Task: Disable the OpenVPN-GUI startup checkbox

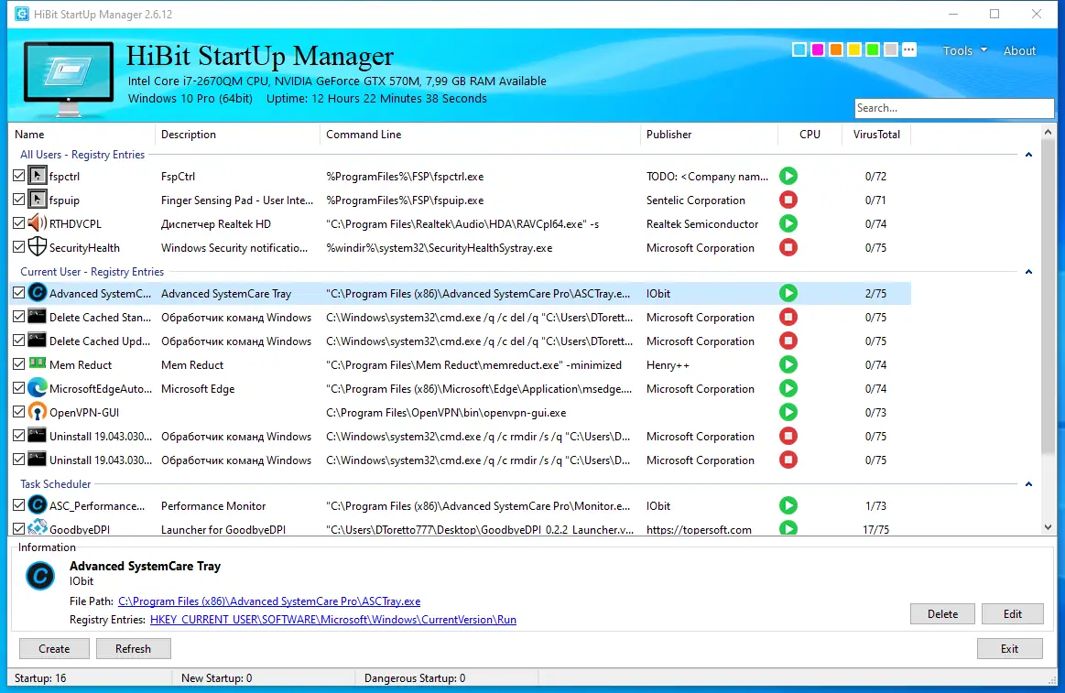Action: pyautogui.click(x=19, y=412)
